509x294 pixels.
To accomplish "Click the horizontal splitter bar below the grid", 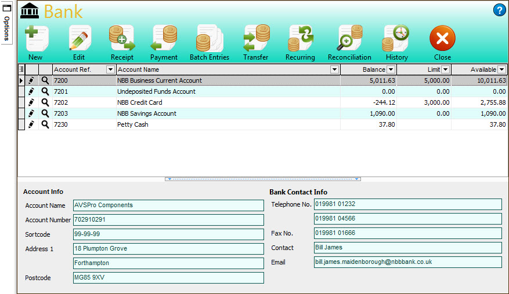I will [x=264, y=179].
